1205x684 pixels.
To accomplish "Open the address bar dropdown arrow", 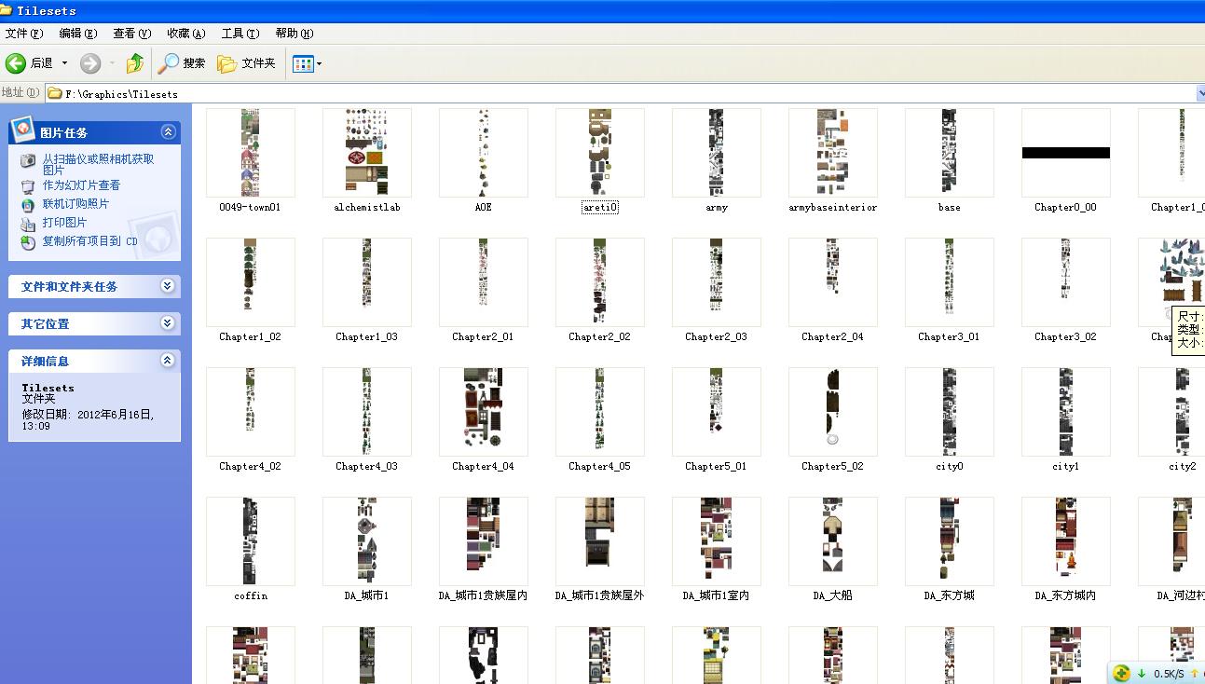I will coord(1200,93).
